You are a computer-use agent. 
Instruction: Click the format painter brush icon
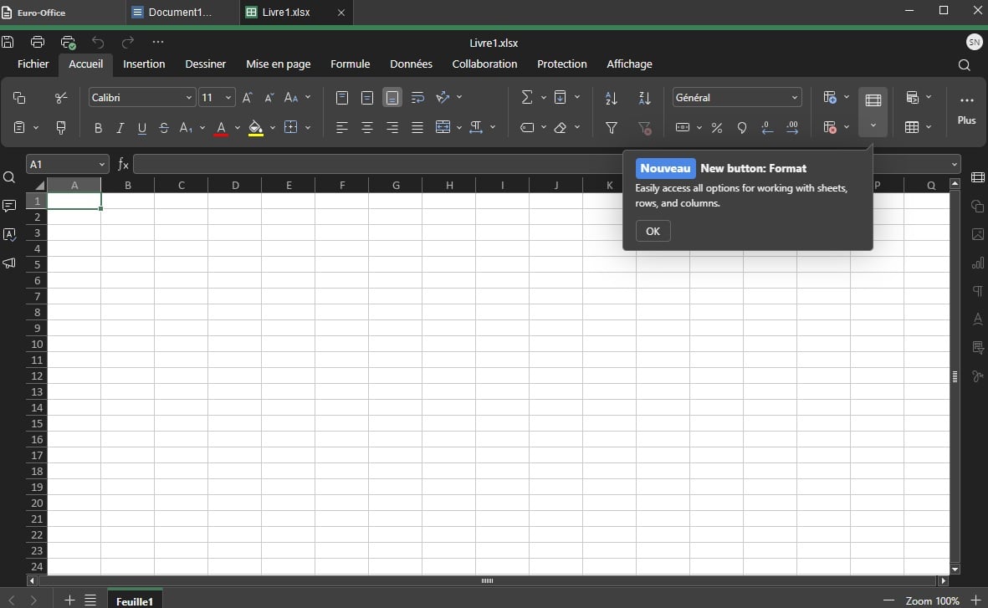tap(61, 128)
